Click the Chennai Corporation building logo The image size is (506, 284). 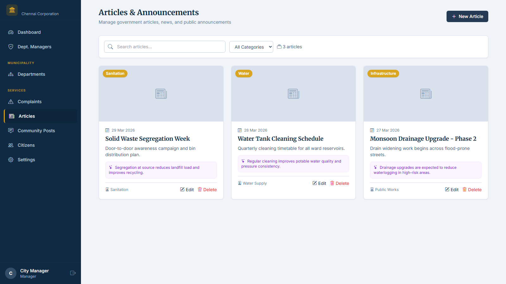12,10
